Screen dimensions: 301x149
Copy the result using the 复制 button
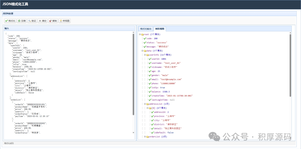tap(53, 21)
